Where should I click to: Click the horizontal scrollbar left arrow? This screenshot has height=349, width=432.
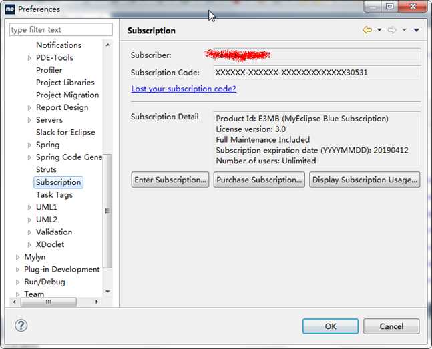coord(14,302)
